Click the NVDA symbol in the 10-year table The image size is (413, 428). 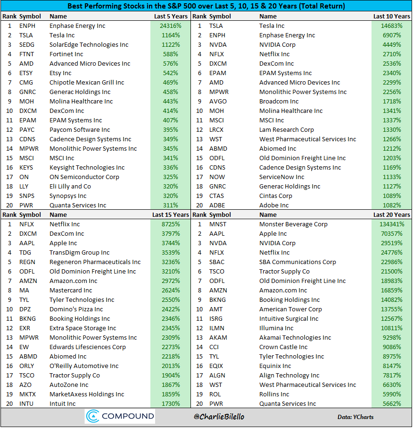(x=218, y=45)
